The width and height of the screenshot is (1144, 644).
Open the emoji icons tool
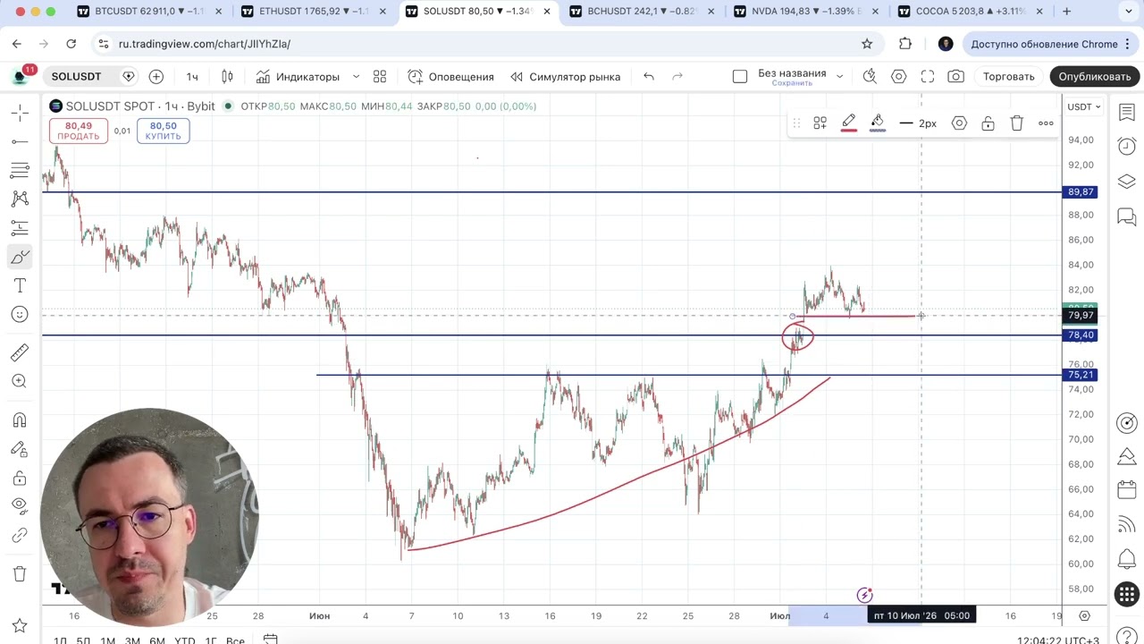20,314
